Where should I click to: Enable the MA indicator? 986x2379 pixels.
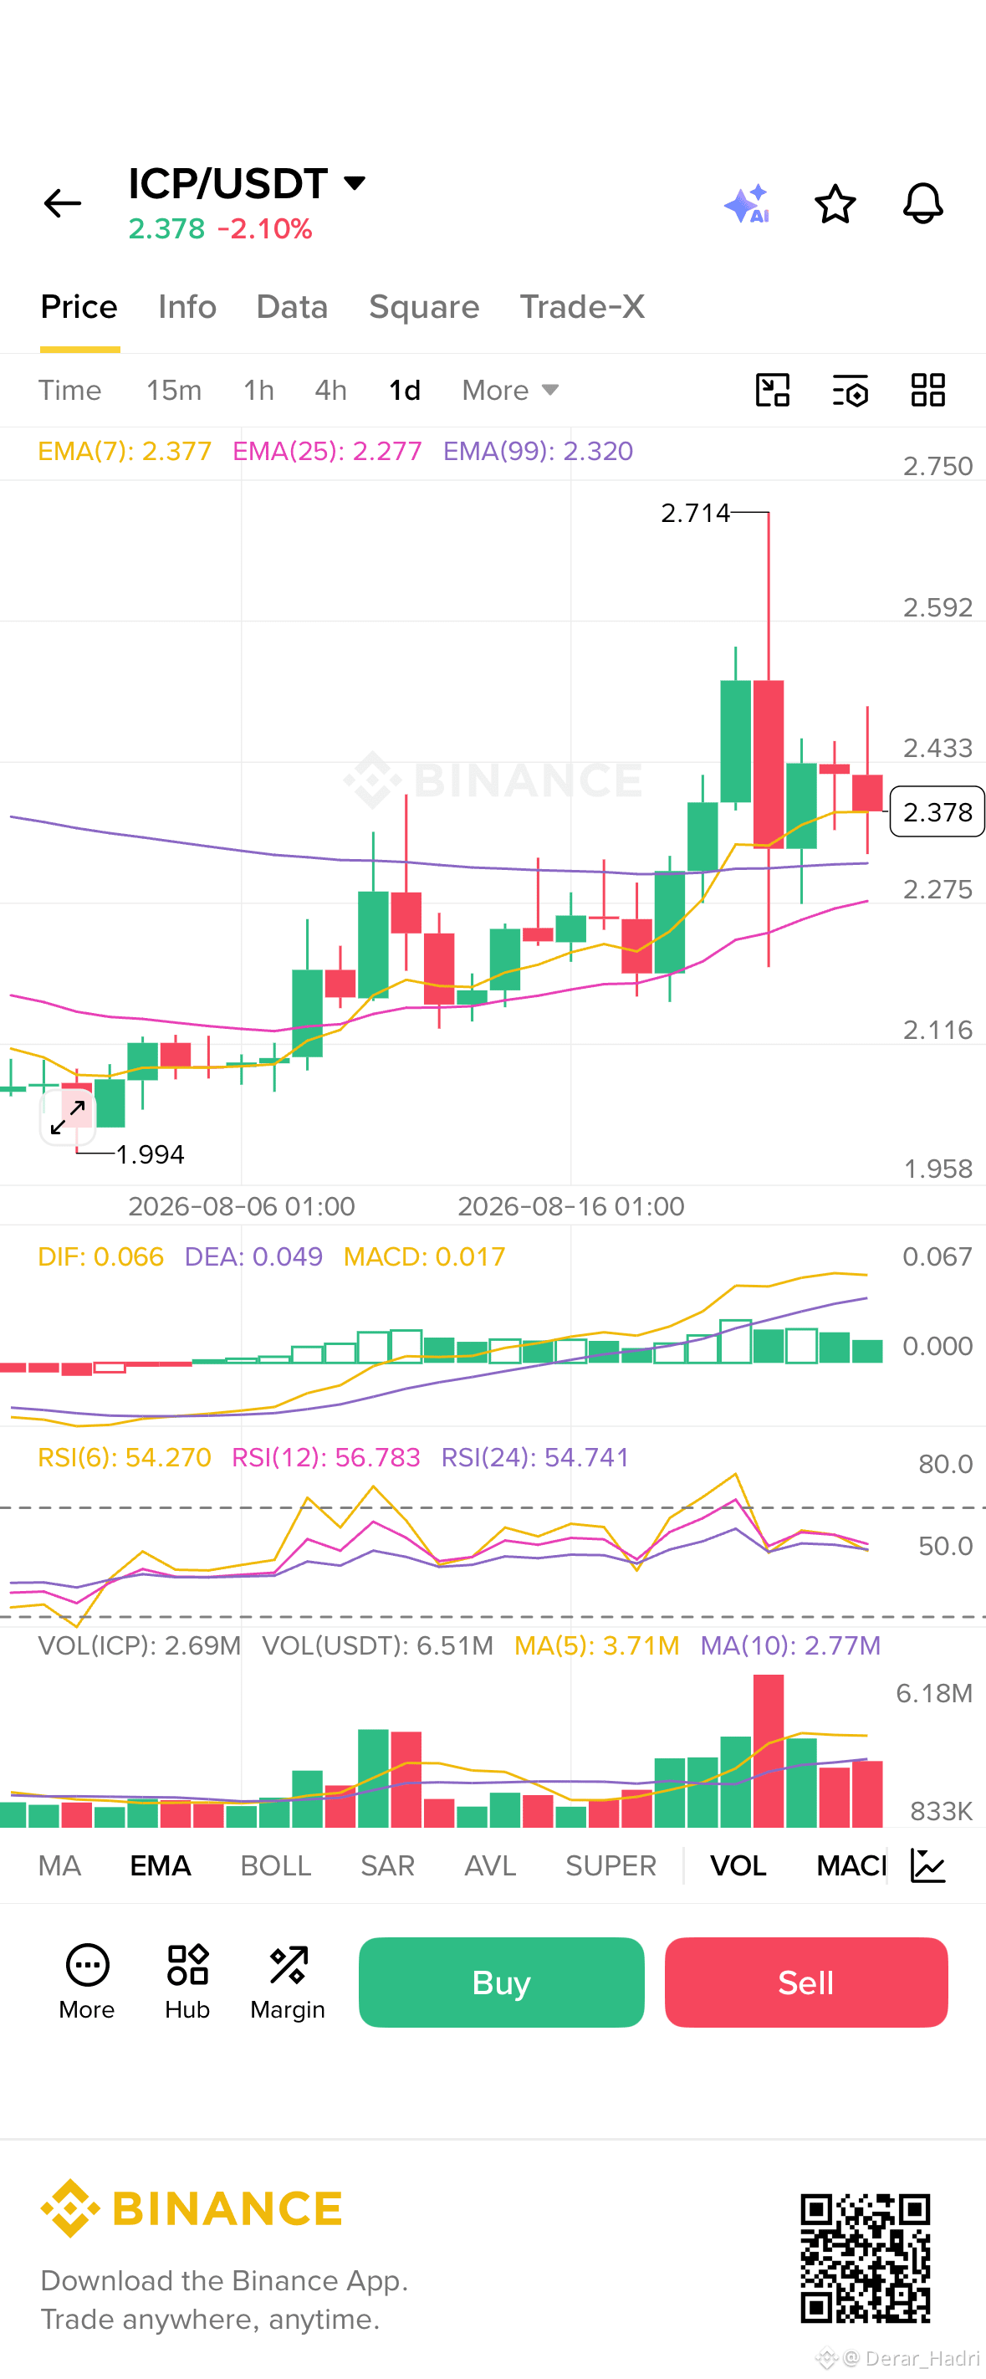[x=59, y=1865]
